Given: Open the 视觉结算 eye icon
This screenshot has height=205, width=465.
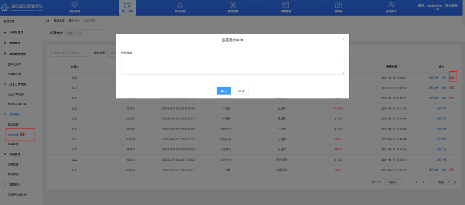Looking at the screenshot, I should [233, 5].
